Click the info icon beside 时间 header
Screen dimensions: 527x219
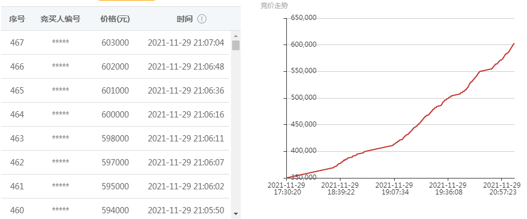202,19
